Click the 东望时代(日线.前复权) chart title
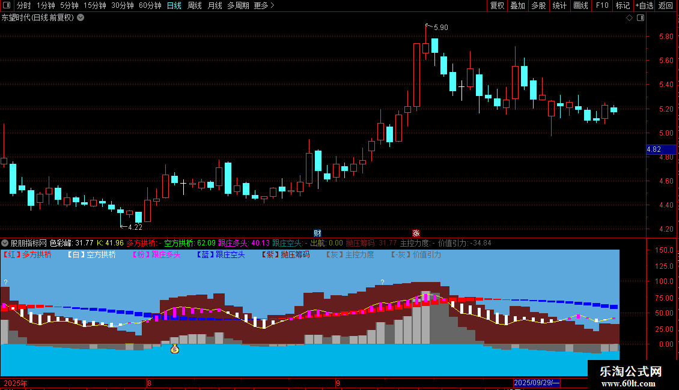The height and width of the screenshot is (390, 679). (x=38, y=18)
